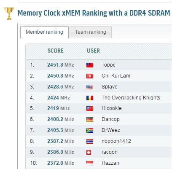This screenshot has height=169, width=172.
Task: Open user Toppc's profile
Action: [108, 65]
